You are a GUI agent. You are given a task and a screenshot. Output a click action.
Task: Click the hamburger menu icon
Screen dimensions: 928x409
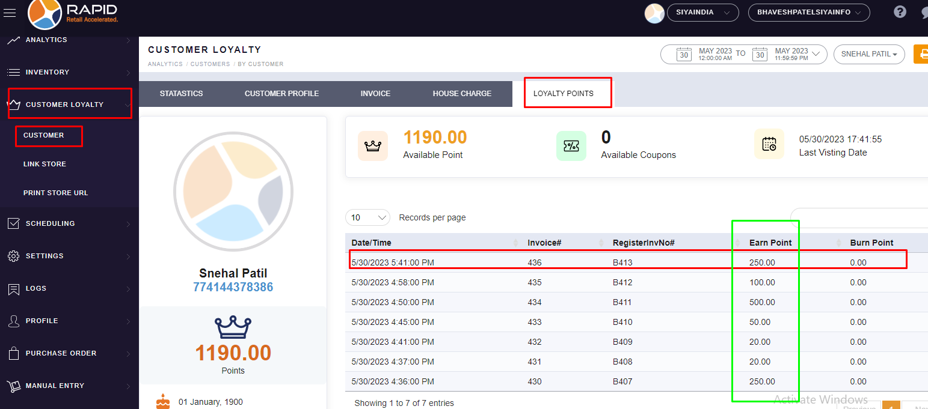[10, 13]
